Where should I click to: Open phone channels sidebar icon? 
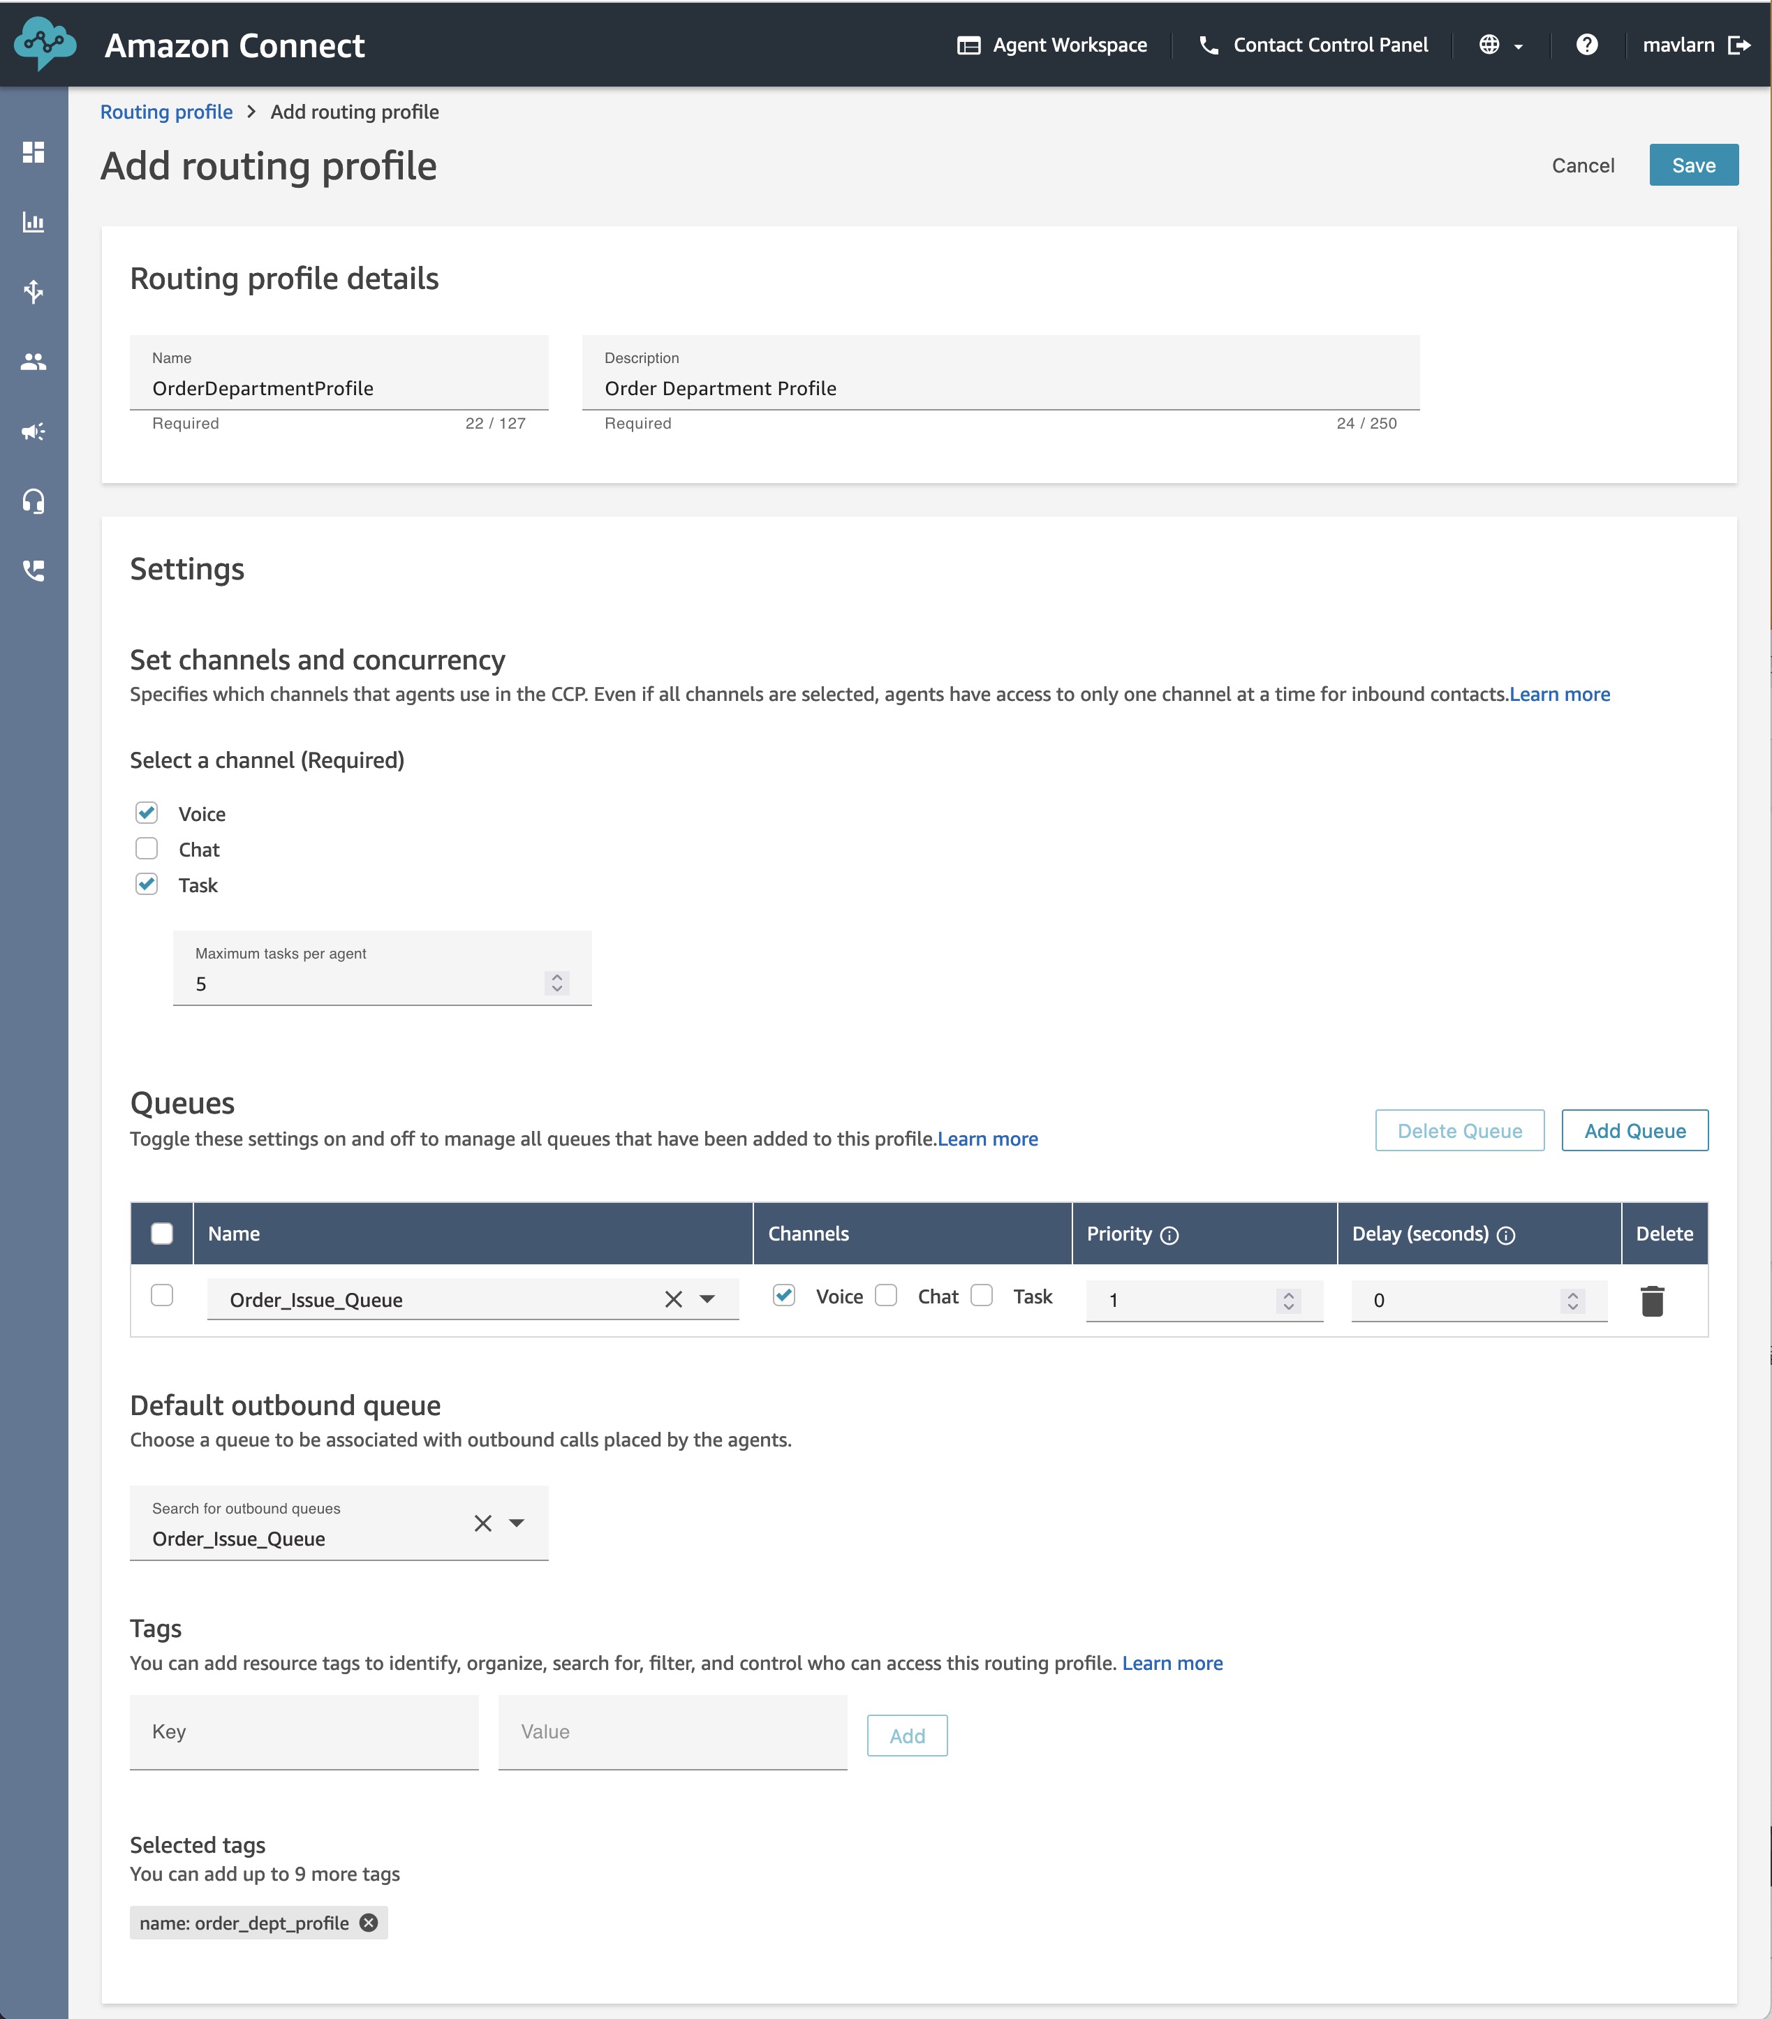point(34,571)
